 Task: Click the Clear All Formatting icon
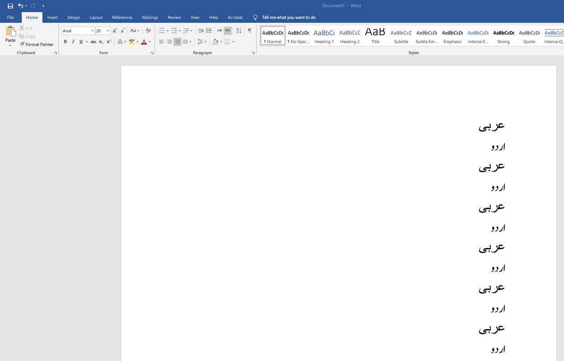148,31
